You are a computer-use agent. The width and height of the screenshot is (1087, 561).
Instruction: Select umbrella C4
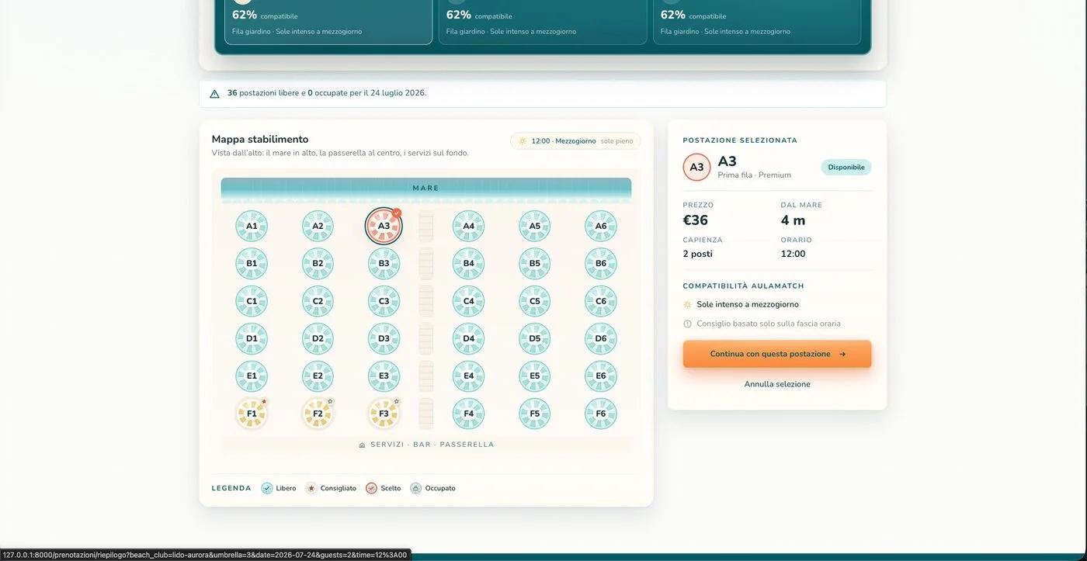tap(469, 301)
